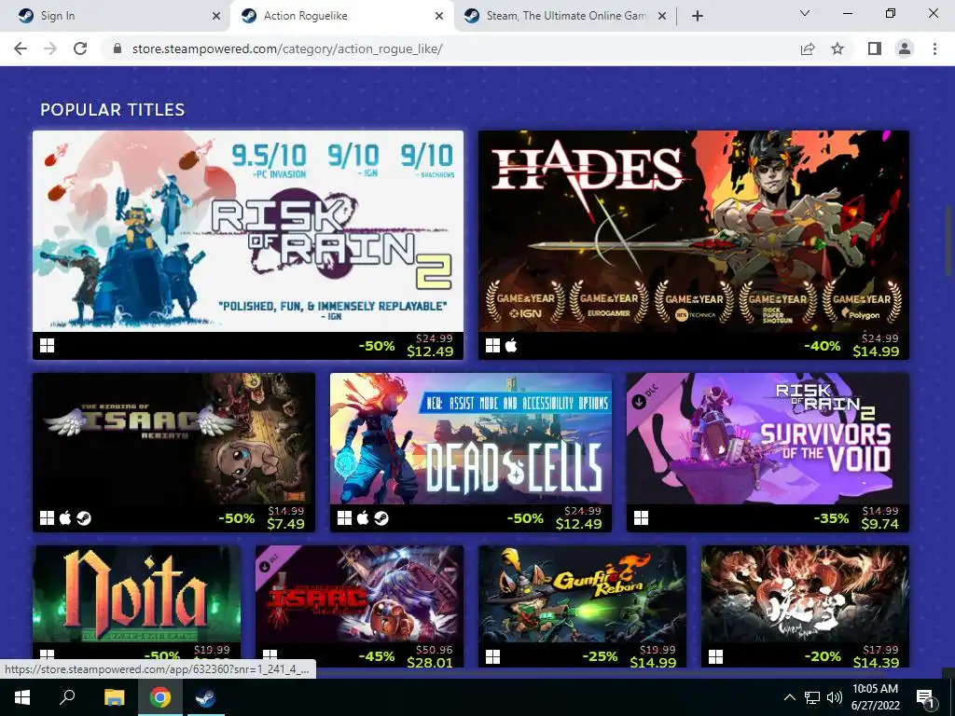Click the browser forward arrow

pos(50,48)
